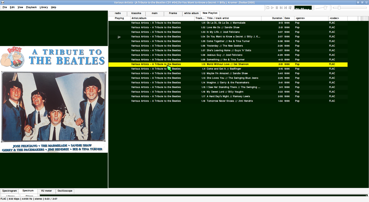Show the Spectrogram tab

pyautogui.click(x=10, y=191)
